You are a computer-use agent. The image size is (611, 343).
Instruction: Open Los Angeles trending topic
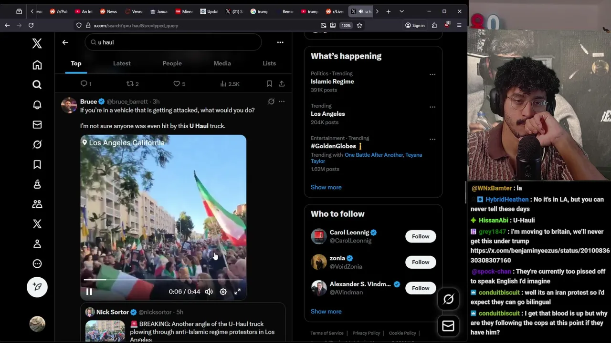point(327,114)
